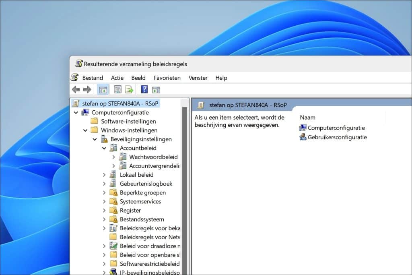Open the blue Help question mark icon
The image size is (412, 275).
(144, 89)
